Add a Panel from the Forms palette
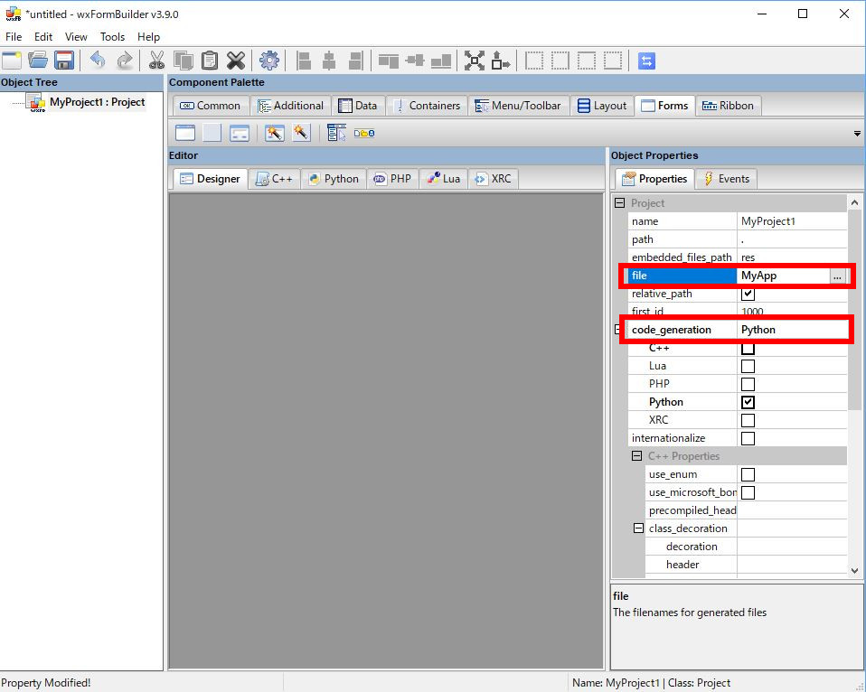 (212, 133)
